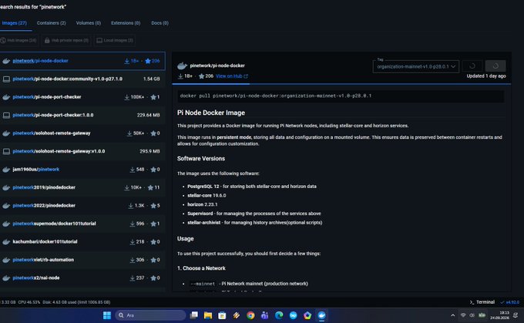This screenshot has width=524, height=323.
Task: Open Microsoft Edge from the taskbar
Action: click(x=279, y=315)
